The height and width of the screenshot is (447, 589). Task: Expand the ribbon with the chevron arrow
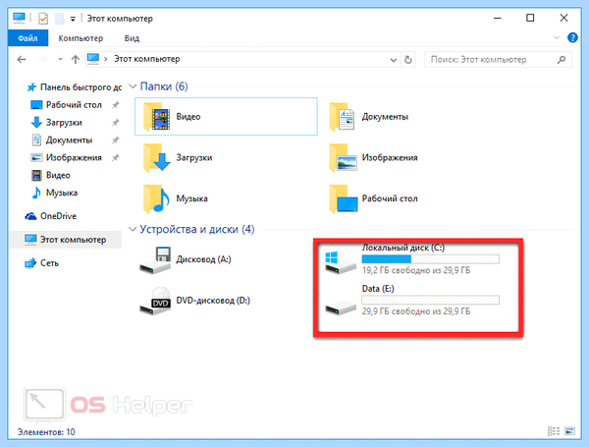point(557,37)
